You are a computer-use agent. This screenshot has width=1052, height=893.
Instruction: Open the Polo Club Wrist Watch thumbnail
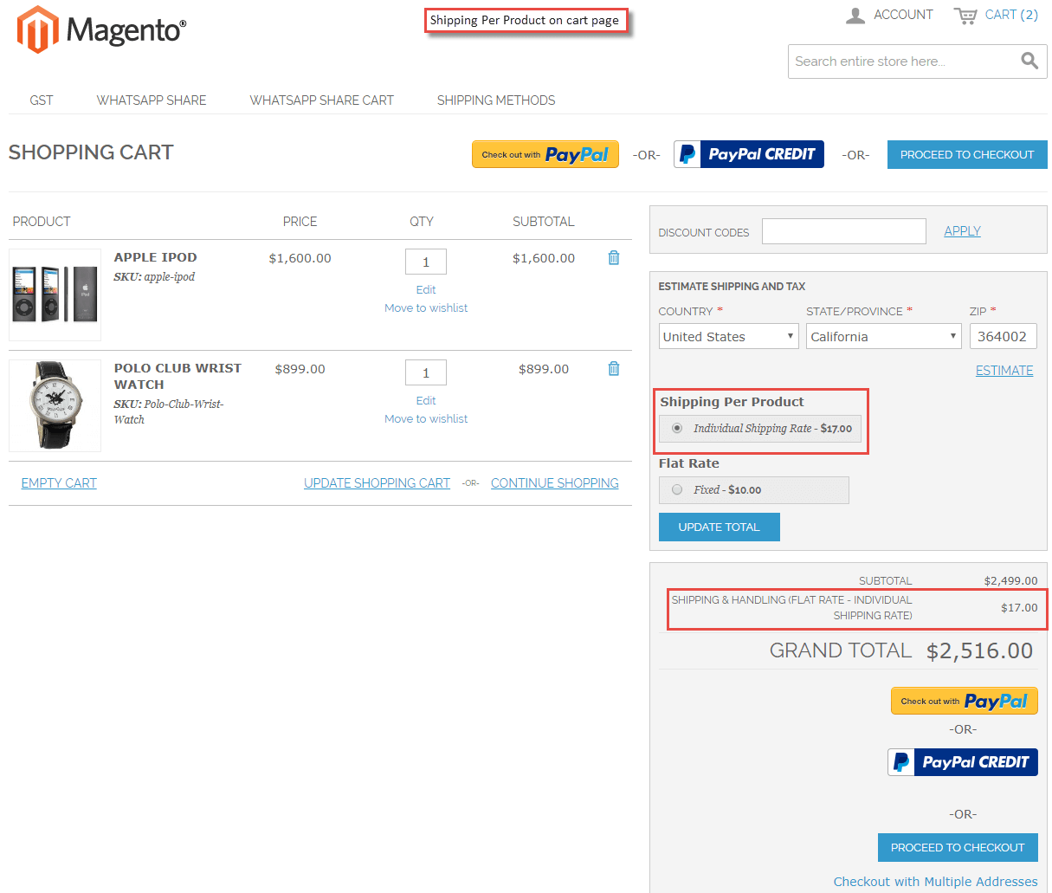(55, 406)
